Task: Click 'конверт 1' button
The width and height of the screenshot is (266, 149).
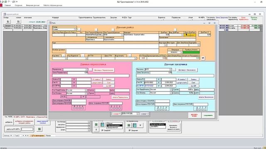Action: [x=116, y=114]
